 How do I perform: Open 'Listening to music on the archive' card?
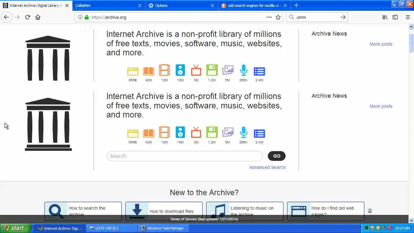coord(245,211)
